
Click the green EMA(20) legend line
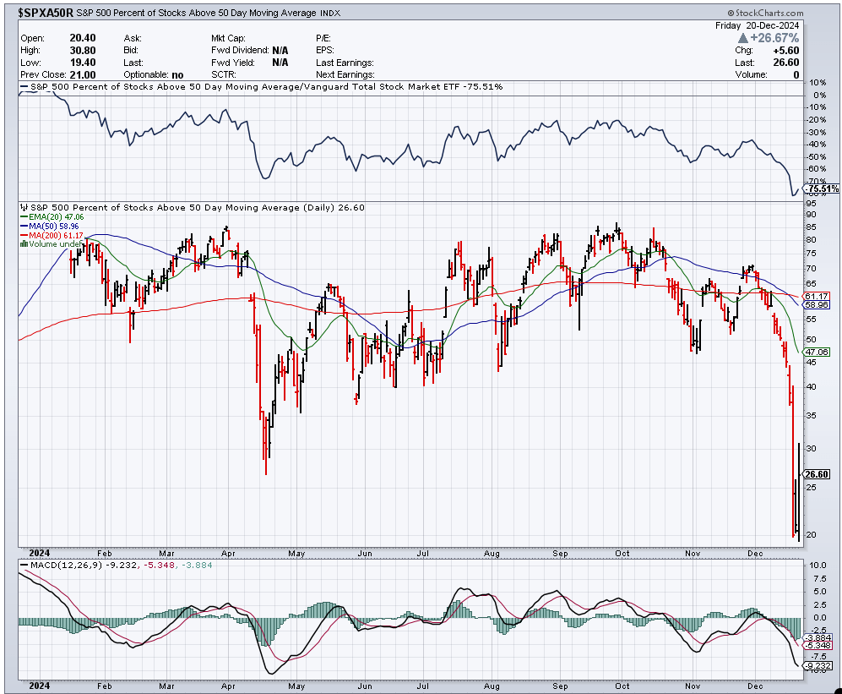24,217
